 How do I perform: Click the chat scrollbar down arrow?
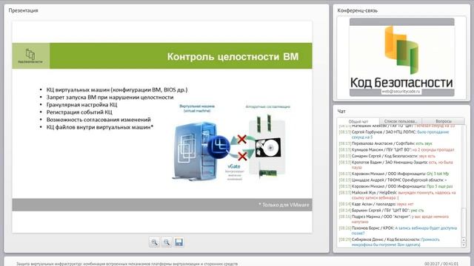(464, 245)
